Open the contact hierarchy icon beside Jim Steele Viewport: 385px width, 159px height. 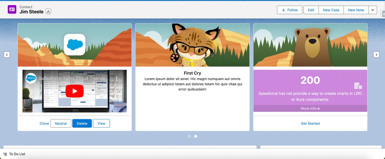pos(48,12)
